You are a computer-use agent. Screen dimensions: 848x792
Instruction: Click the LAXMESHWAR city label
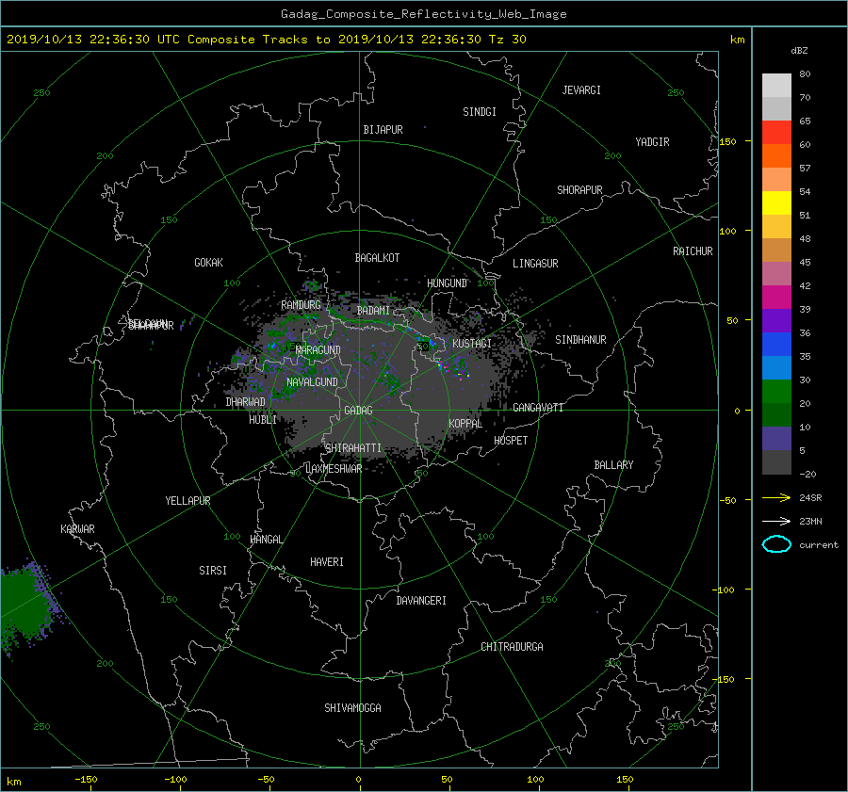click(334, 469)
